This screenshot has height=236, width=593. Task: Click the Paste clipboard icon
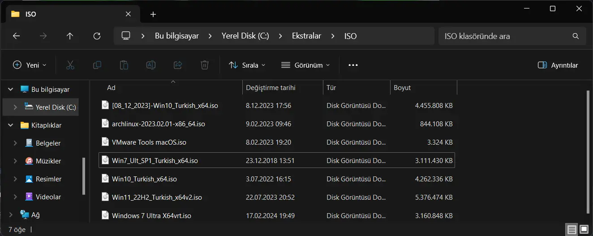(124, 65)
